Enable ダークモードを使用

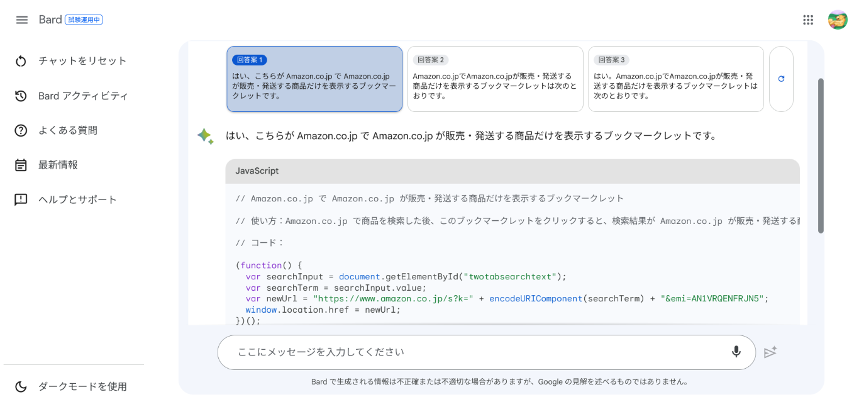82,386
